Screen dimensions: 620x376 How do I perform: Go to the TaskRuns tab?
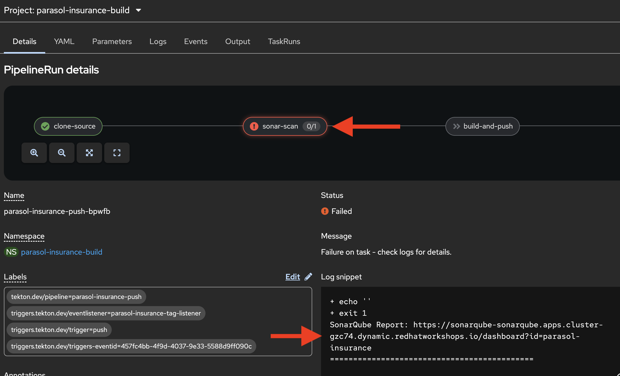coord(284,42)
